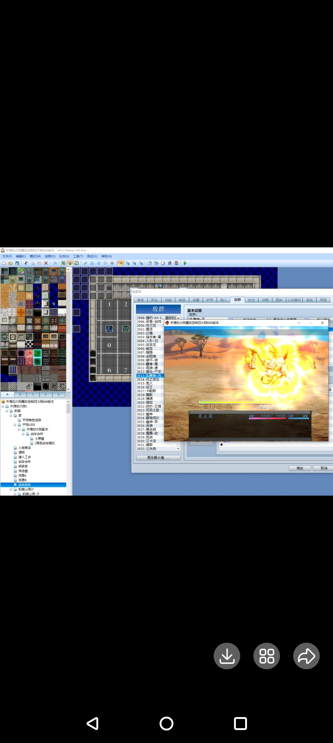Image resolution: width=333 pixels, height=743 pixels.
Task: Open the 编辑(E) menu
Action: [x=21, y=256]
